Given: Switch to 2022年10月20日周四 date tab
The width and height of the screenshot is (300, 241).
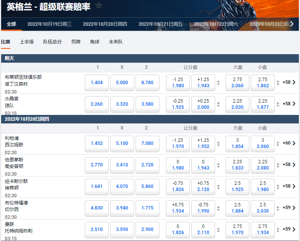Looking at the screenshot, I should click(105, 24).
